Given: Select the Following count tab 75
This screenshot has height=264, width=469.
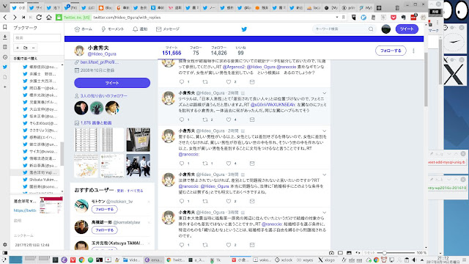Looking at the screenshot, I should (x=196, y=51).
